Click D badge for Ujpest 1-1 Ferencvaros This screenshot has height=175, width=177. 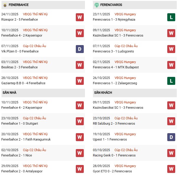tap(171, 137)
